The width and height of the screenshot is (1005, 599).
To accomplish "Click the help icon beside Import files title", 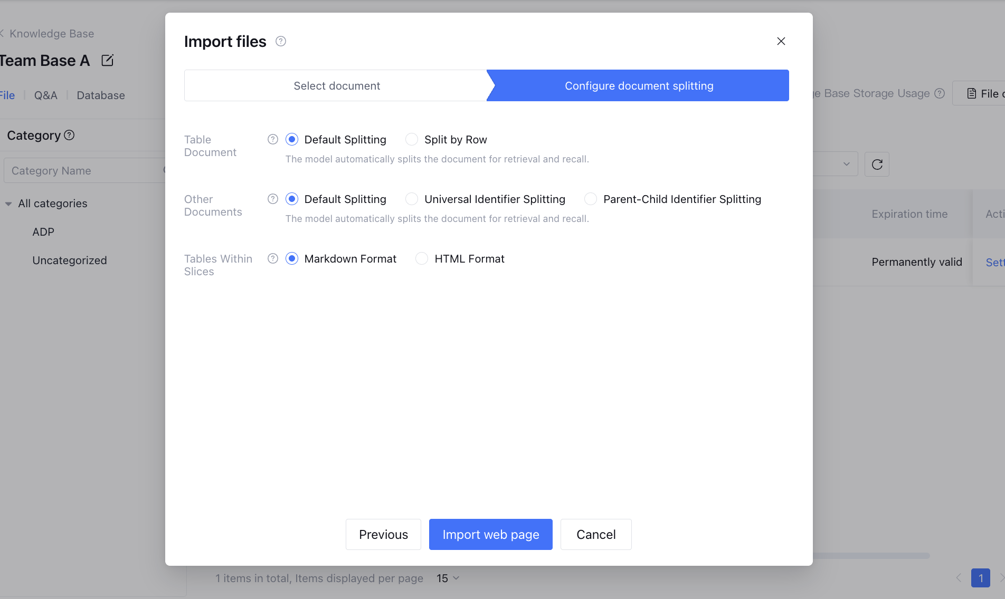I will tap(281, 41).
